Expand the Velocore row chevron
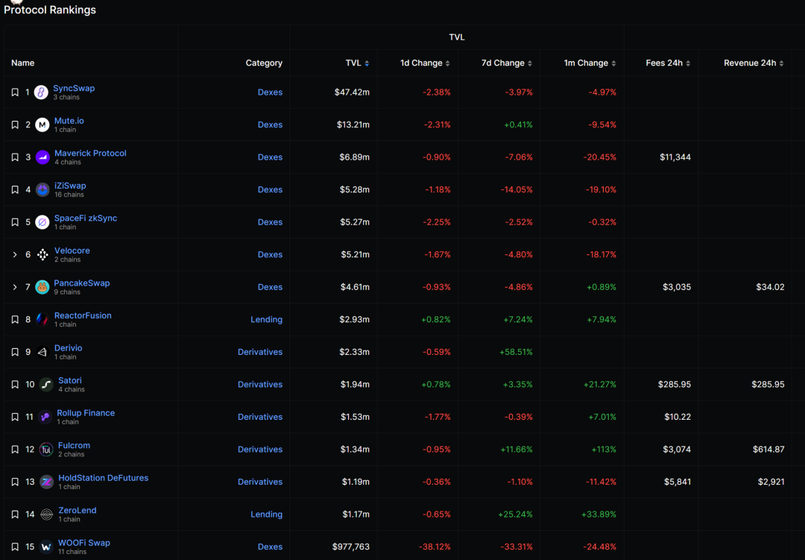This screenshot has width=805, height=560. (15, 255)
